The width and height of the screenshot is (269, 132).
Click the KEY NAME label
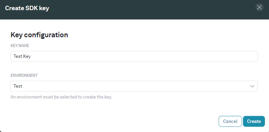coord(20,46)
